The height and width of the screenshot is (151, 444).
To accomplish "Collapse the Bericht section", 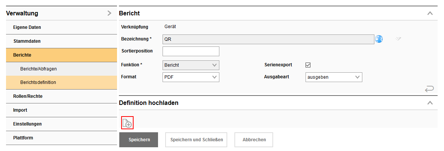I will click(x=430, y=13).
